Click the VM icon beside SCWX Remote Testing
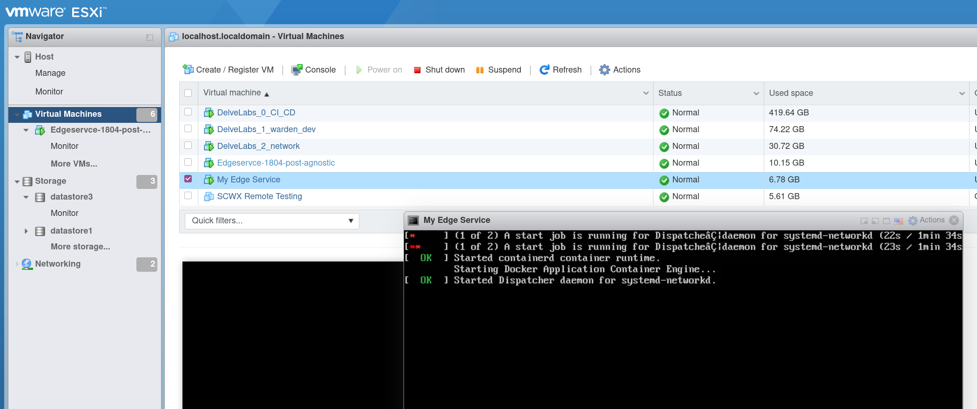977x409 pixels. click(209, 196)
